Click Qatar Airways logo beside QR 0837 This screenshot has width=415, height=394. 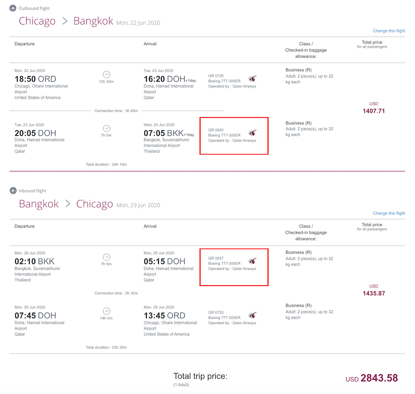point(252,261)
